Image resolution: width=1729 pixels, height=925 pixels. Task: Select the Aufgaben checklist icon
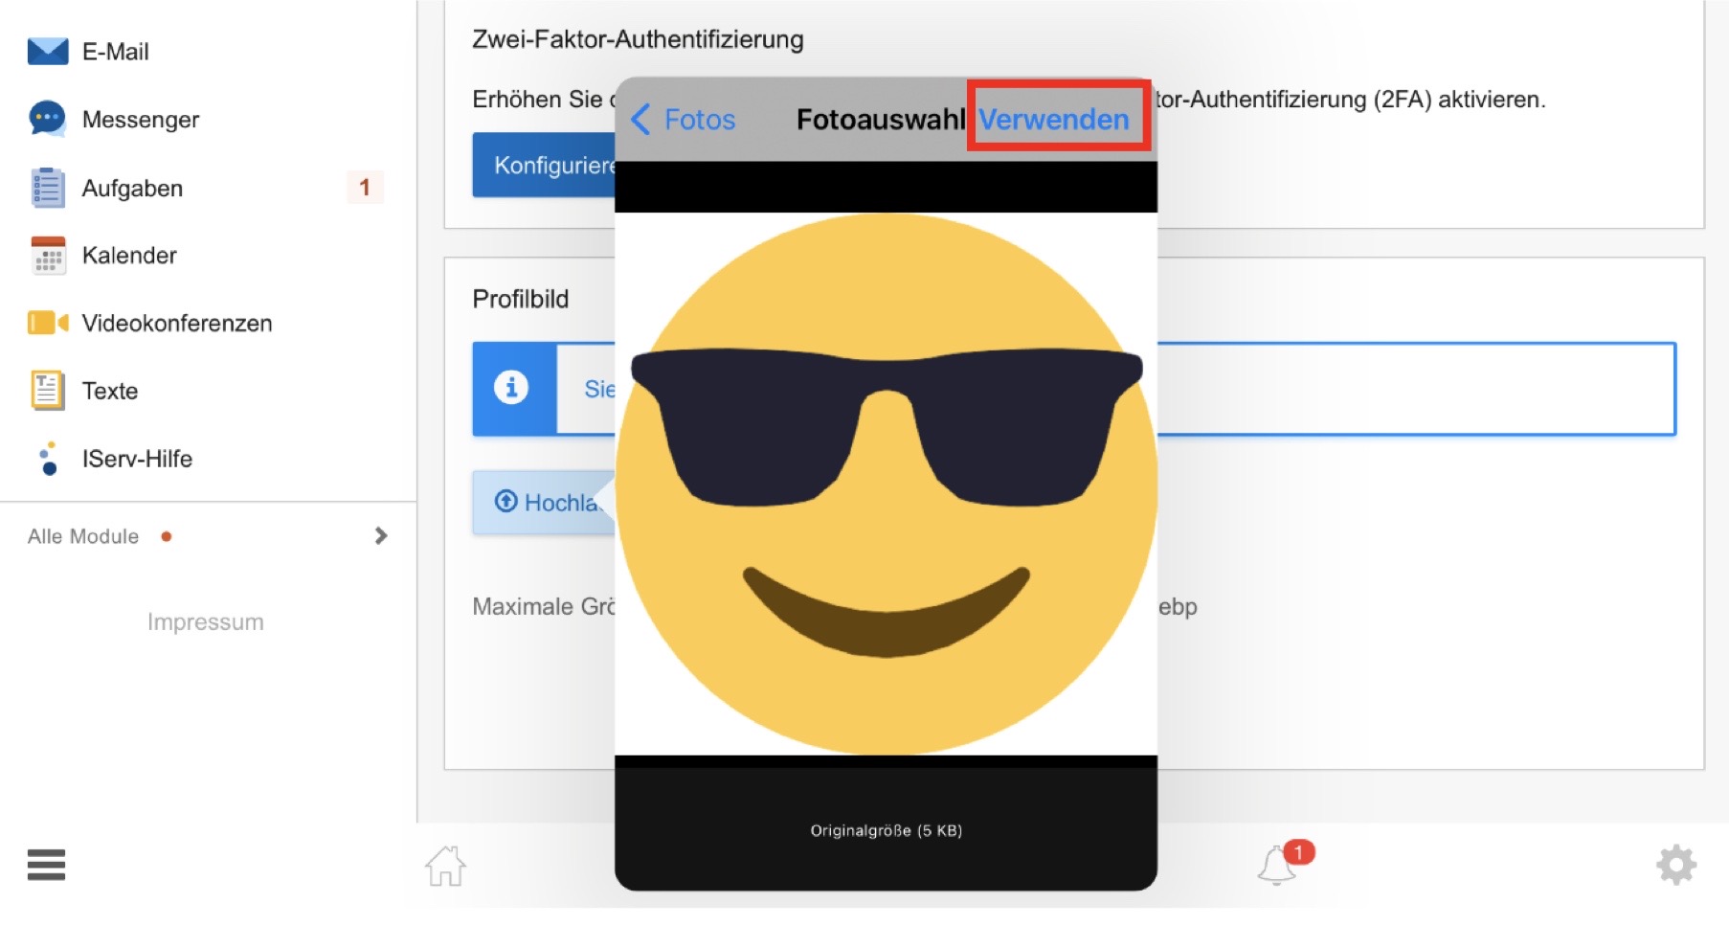(48, 188)
